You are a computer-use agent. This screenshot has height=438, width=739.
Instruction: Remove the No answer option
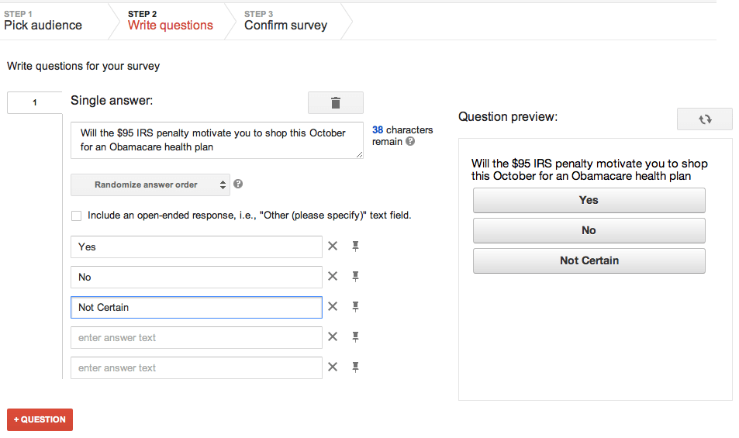click(333, 276)
